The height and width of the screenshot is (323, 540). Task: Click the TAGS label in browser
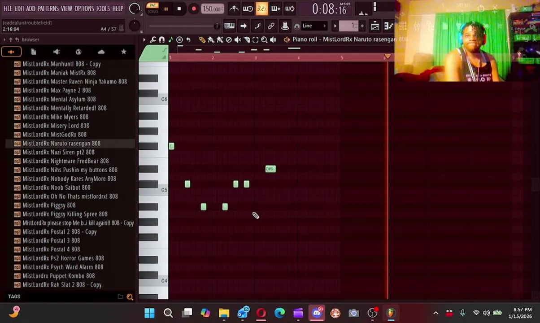coord(14,297)
